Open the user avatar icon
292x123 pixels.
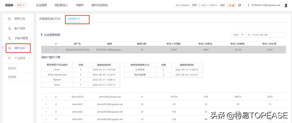286,5
